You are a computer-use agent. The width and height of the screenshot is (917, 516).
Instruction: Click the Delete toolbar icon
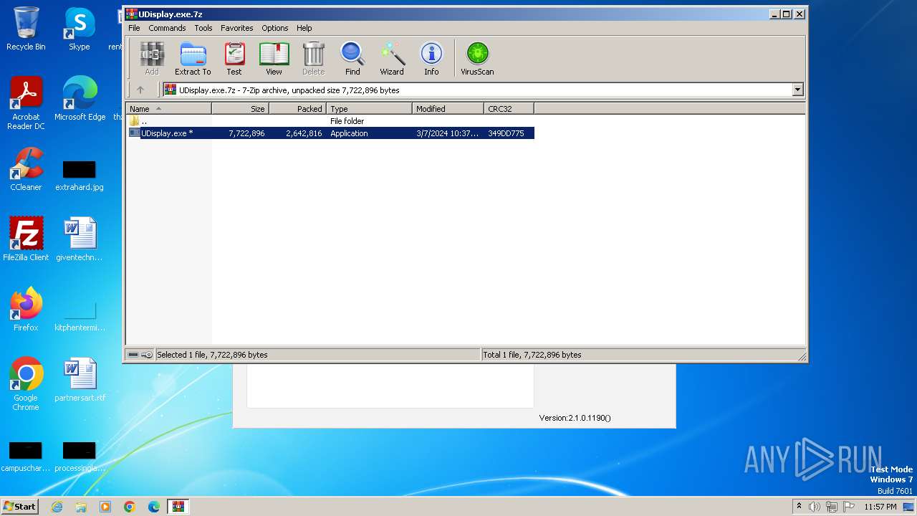point(313,59)
